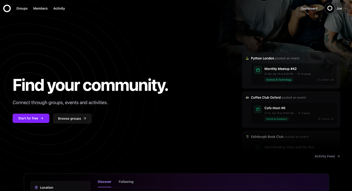Open the Edinburgh Book Club group name

pos(267,137)
